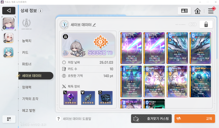Edit save data name with pencil icon
Viewport: 219px width, 128px height.
click(94, 25)
